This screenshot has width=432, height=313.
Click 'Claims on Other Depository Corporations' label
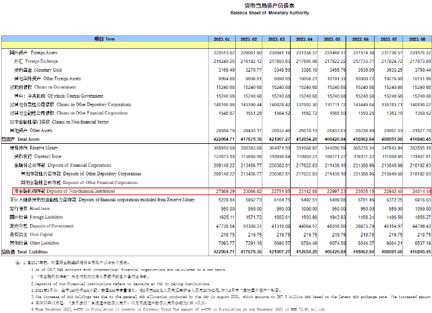94,104
